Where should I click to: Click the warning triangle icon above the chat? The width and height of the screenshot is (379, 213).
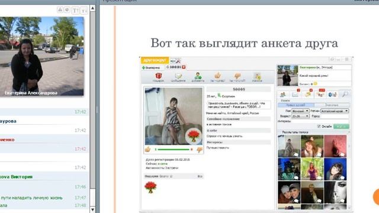coord(60,9)
